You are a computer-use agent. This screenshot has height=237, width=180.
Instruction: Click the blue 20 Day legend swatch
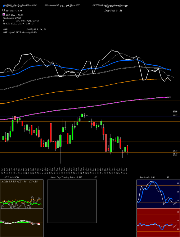coord(4,6)
